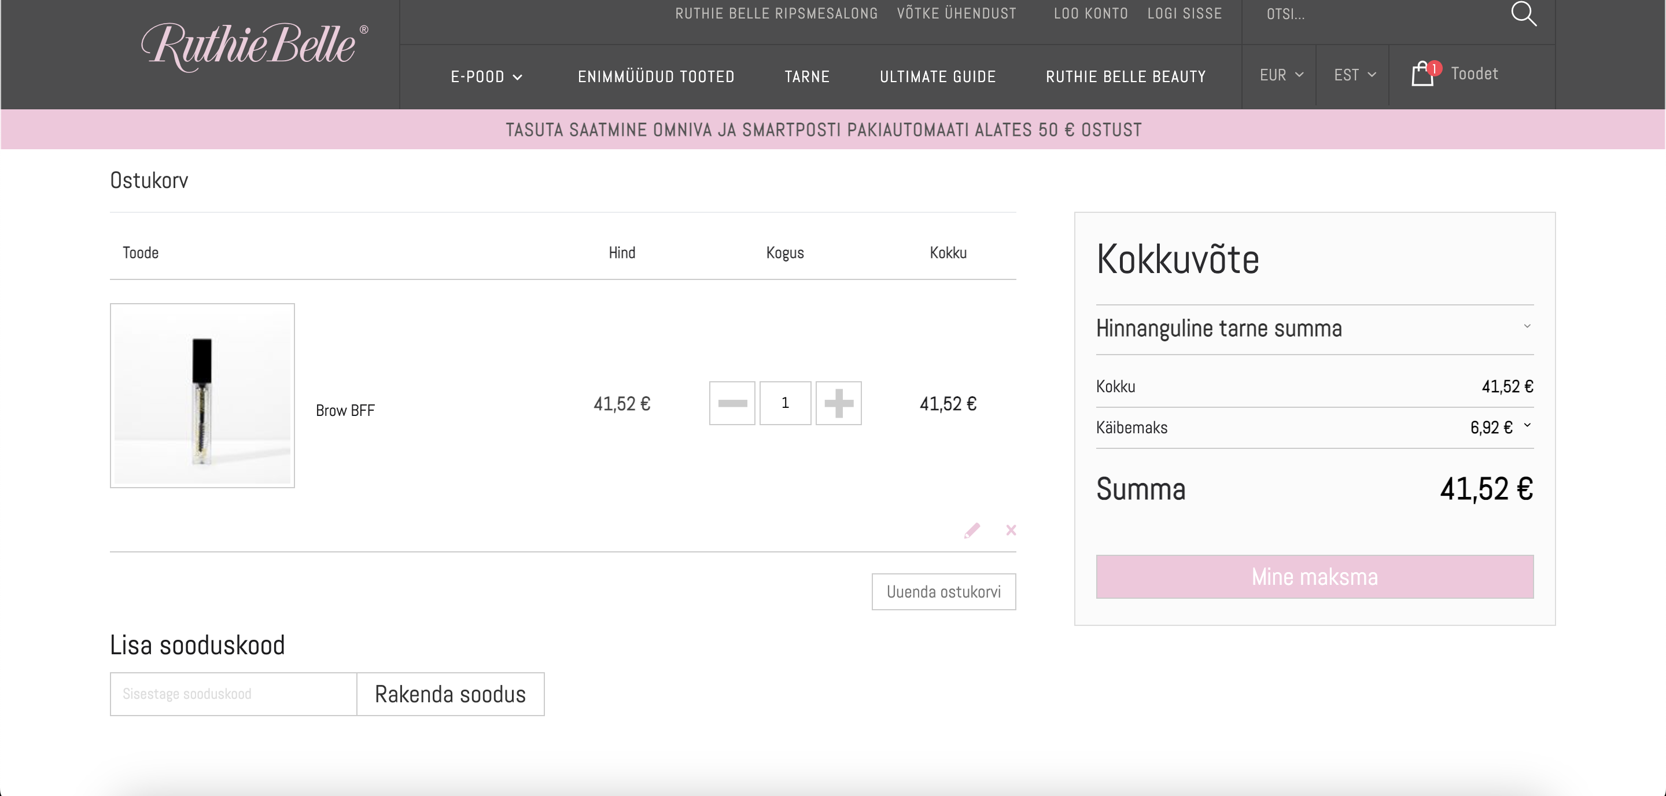Remove Brow BFF with the X icon
1666x796 pixels.
(x=1011, y=530)
